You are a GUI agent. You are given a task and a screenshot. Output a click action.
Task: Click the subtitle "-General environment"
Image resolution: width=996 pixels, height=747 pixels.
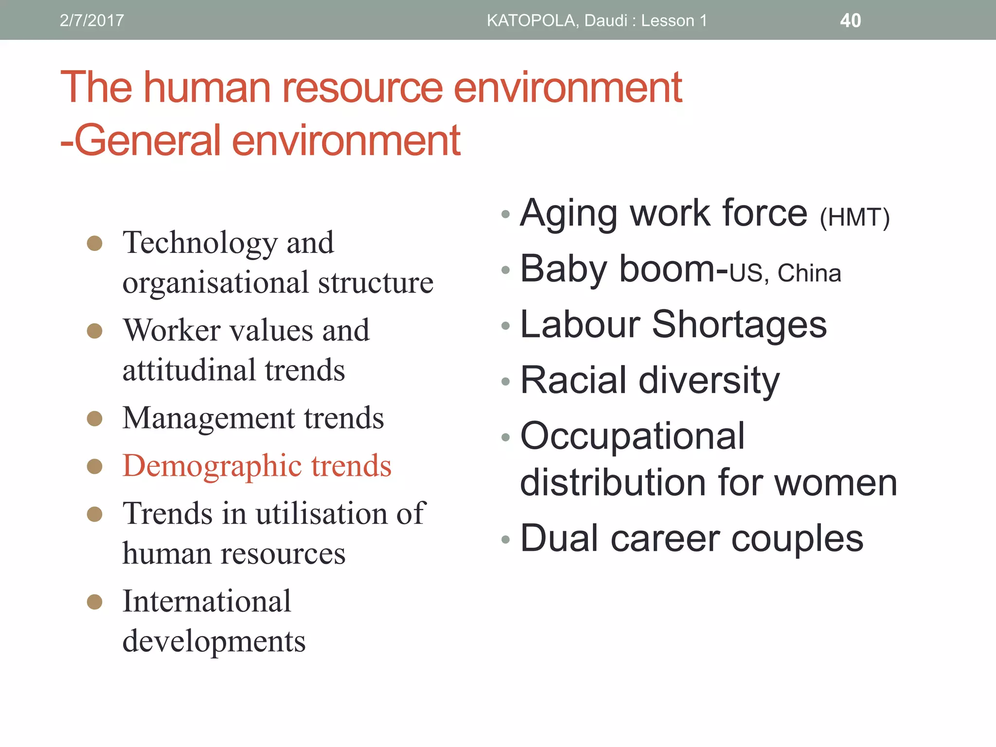260,140
